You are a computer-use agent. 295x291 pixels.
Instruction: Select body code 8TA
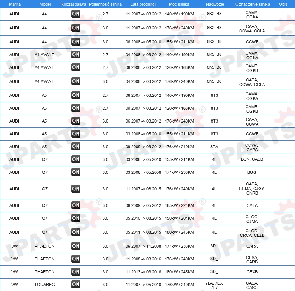click(x=214, y=147)
